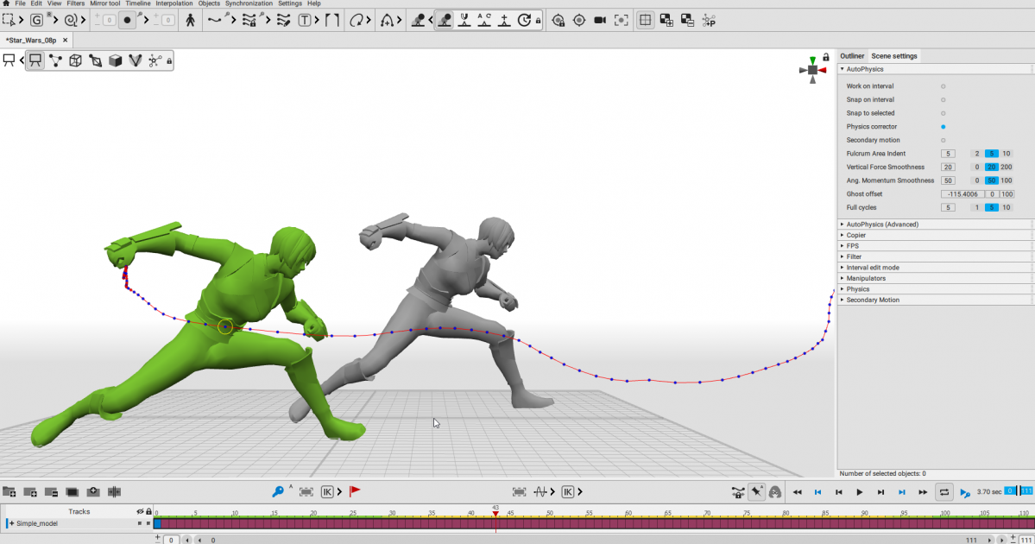Enable Secondary motion option
Screen dimensions: 1035x544
coord(943,140)
